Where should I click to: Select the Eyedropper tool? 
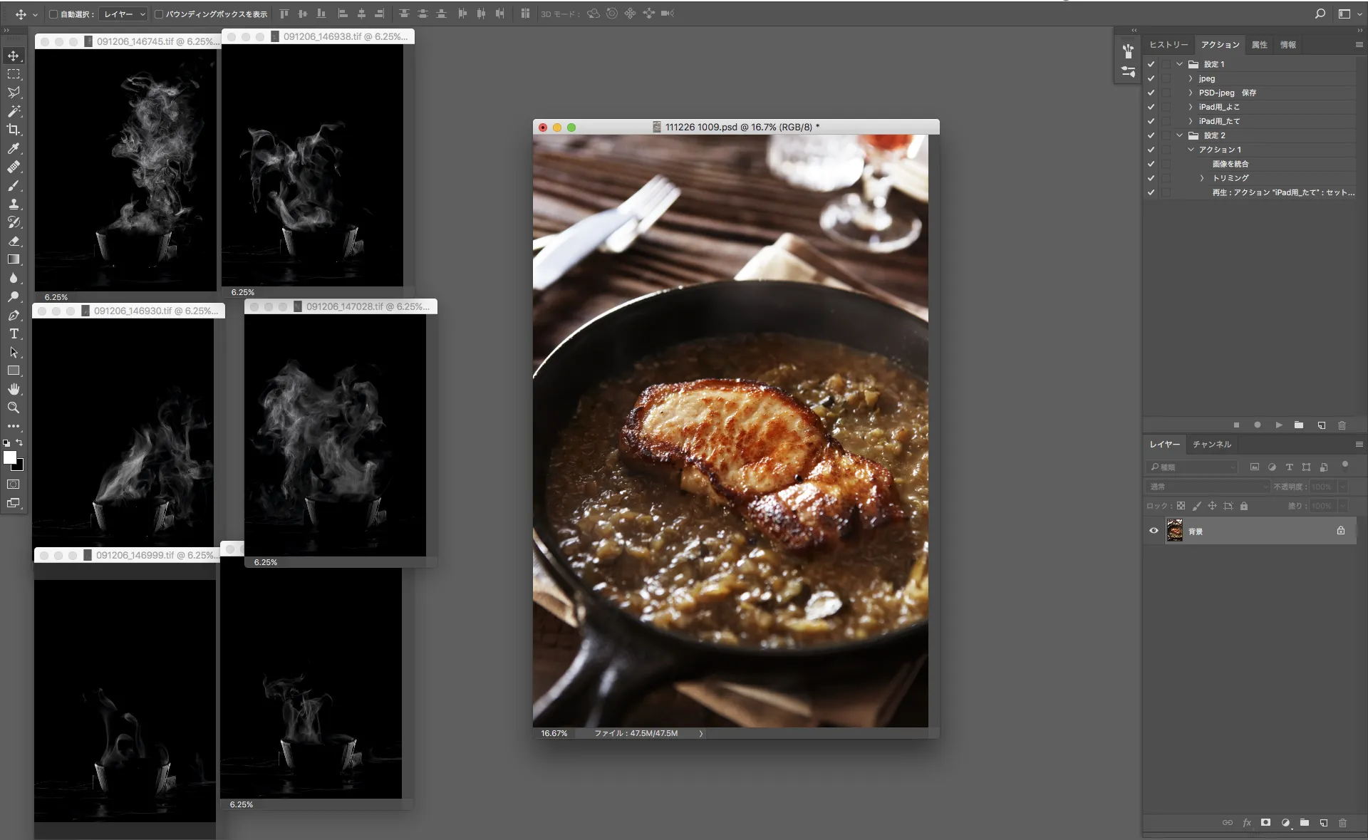click(x=14, y=148)
